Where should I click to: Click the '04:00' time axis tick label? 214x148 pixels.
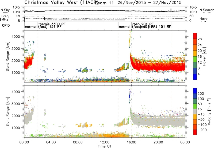click(x=51, y=142)
